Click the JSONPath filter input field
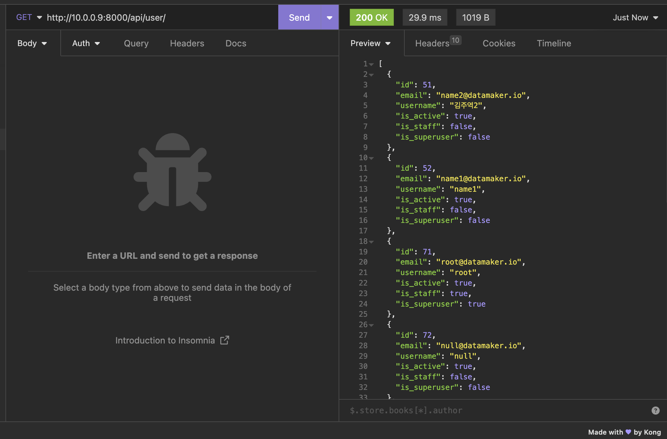 click(x=495, y=411)
